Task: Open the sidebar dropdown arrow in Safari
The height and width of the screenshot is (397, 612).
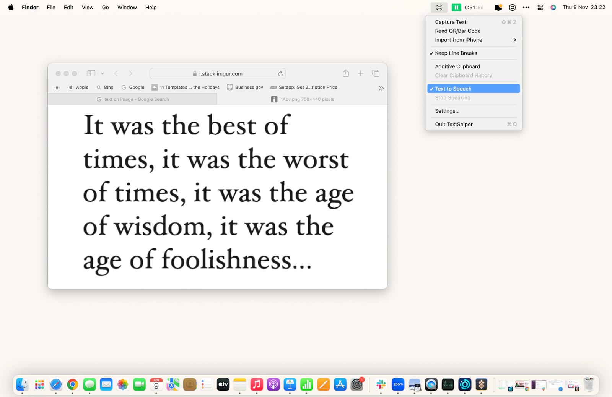Action: [102, 73]
